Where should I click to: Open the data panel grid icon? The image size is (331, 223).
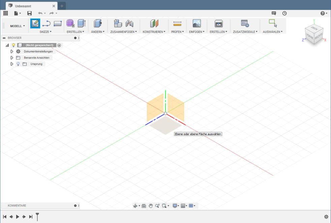(x=6, y=13)
